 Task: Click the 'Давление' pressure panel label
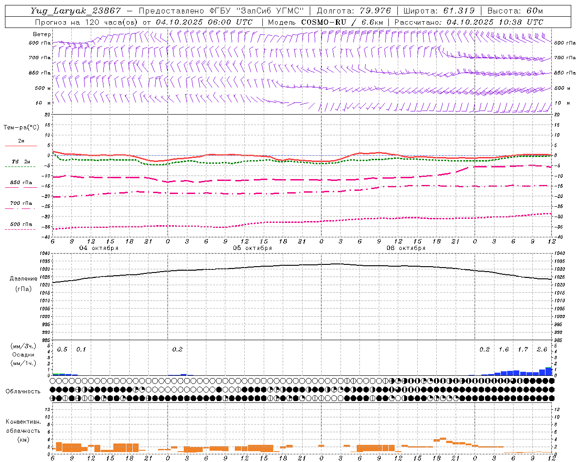point(23,279)
